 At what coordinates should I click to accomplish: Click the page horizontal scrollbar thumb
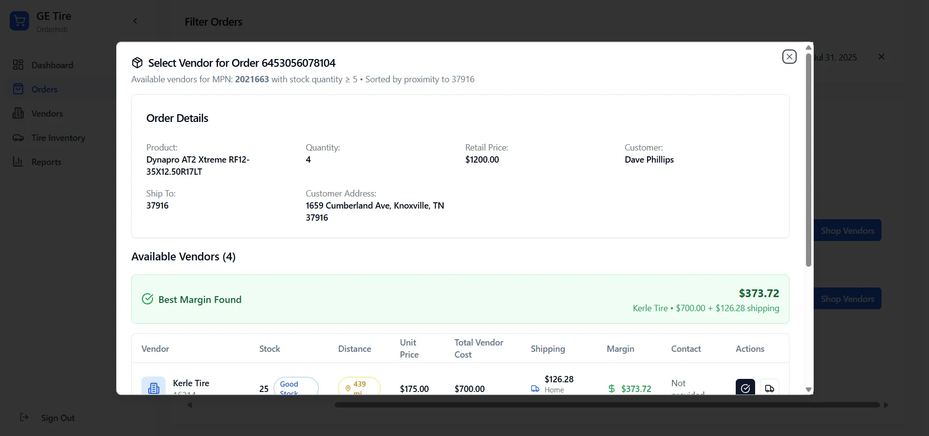(607, 405)
